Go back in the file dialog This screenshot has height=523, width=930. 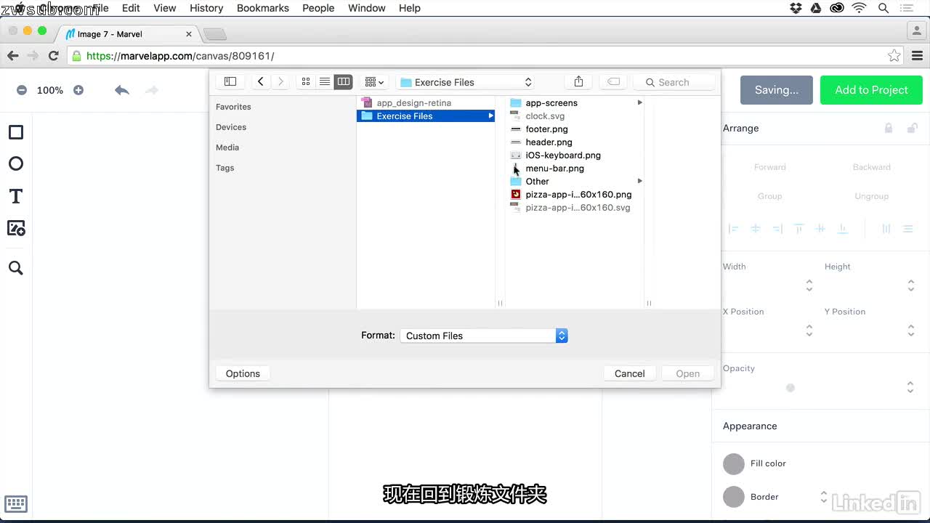pos(260,82)
